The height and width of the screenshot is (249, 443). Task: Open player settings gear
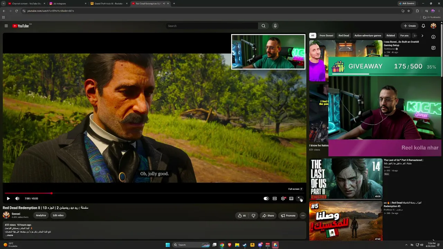(x=283, y=199)
